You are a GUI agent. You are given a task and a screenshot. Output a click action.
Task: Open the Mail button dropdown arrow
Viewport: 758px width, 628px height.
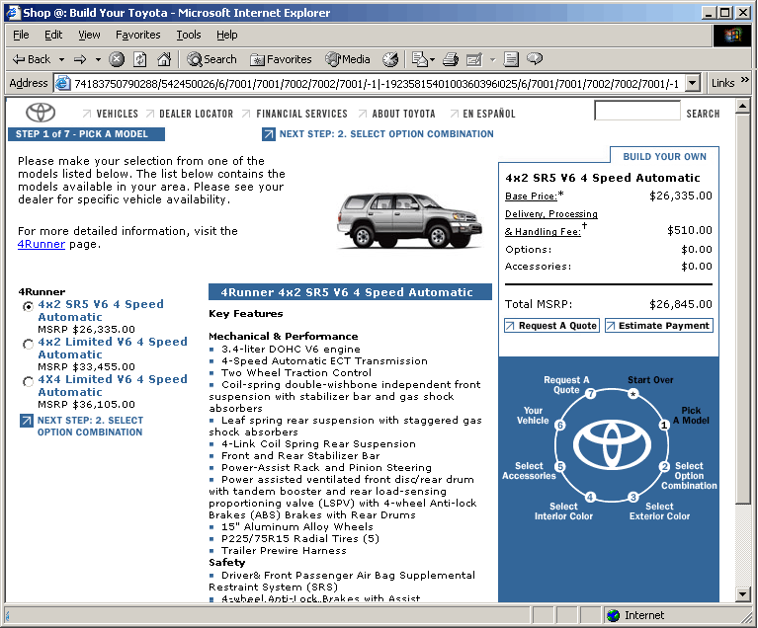pyautogui.click(x=432, y=59)
